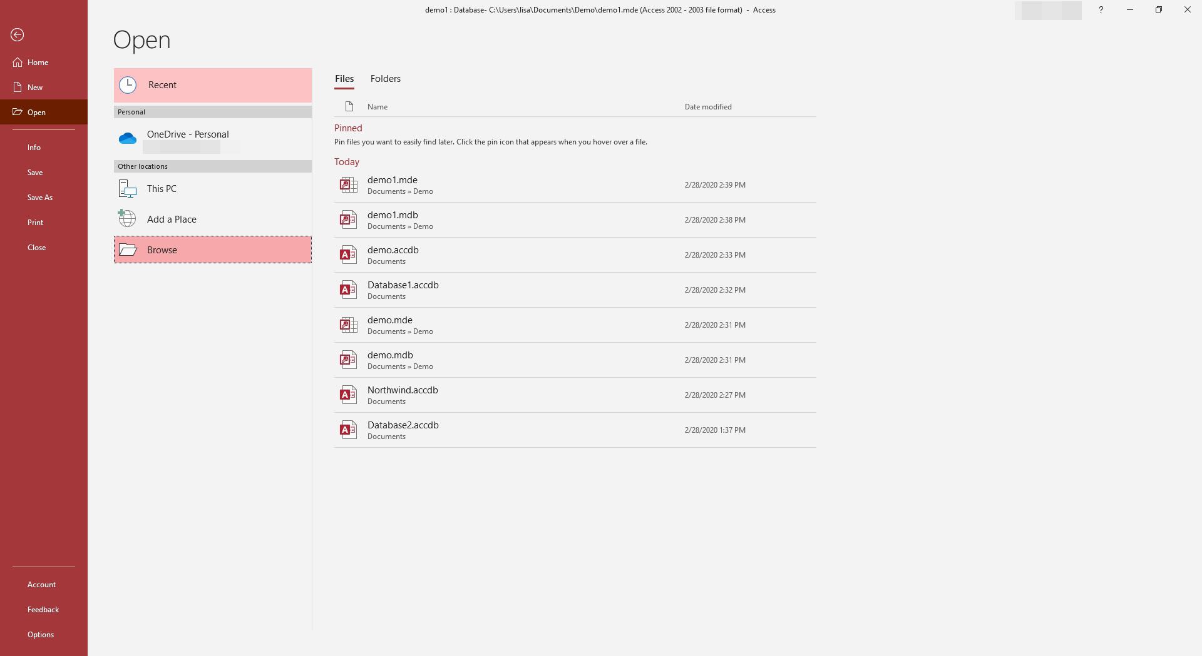Click the New blank page icon
1202x656 pixels.
point(18,88)
